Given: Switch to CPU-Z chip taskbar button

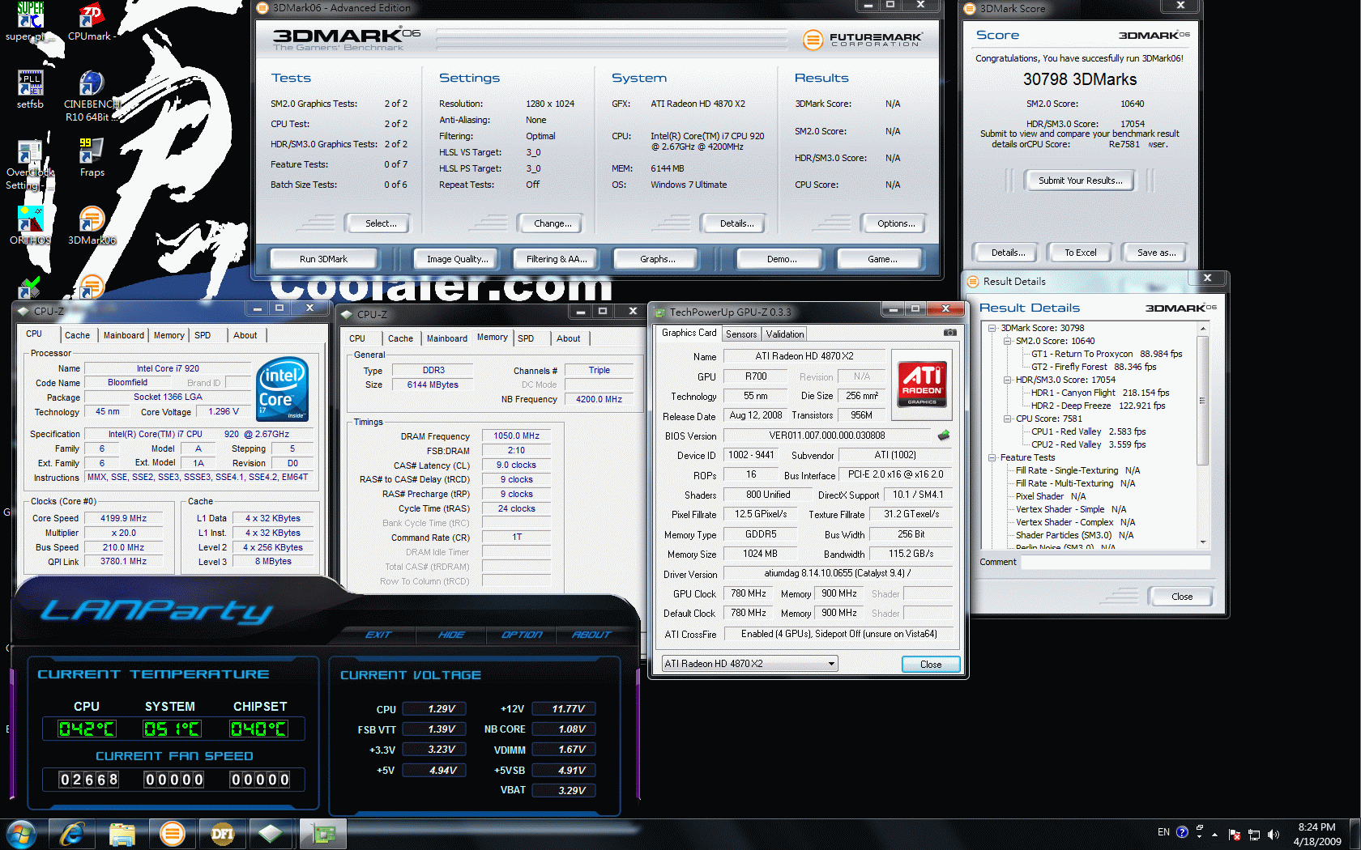Looking at the screenshot, I should click(x=273, y=834).
